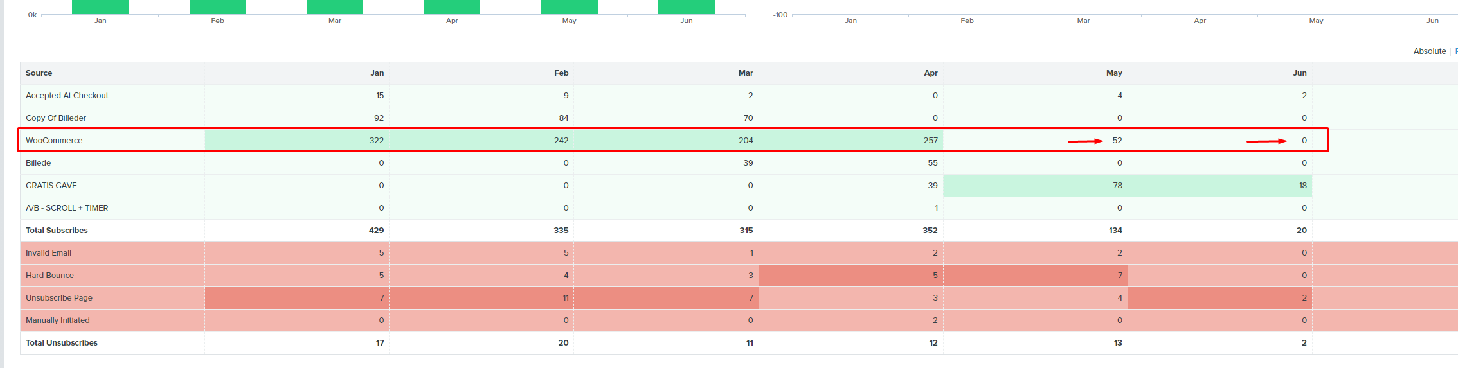Click Total Subscribes March value 315
This screenshot has width=1458, height=368.
pos(746,231)
